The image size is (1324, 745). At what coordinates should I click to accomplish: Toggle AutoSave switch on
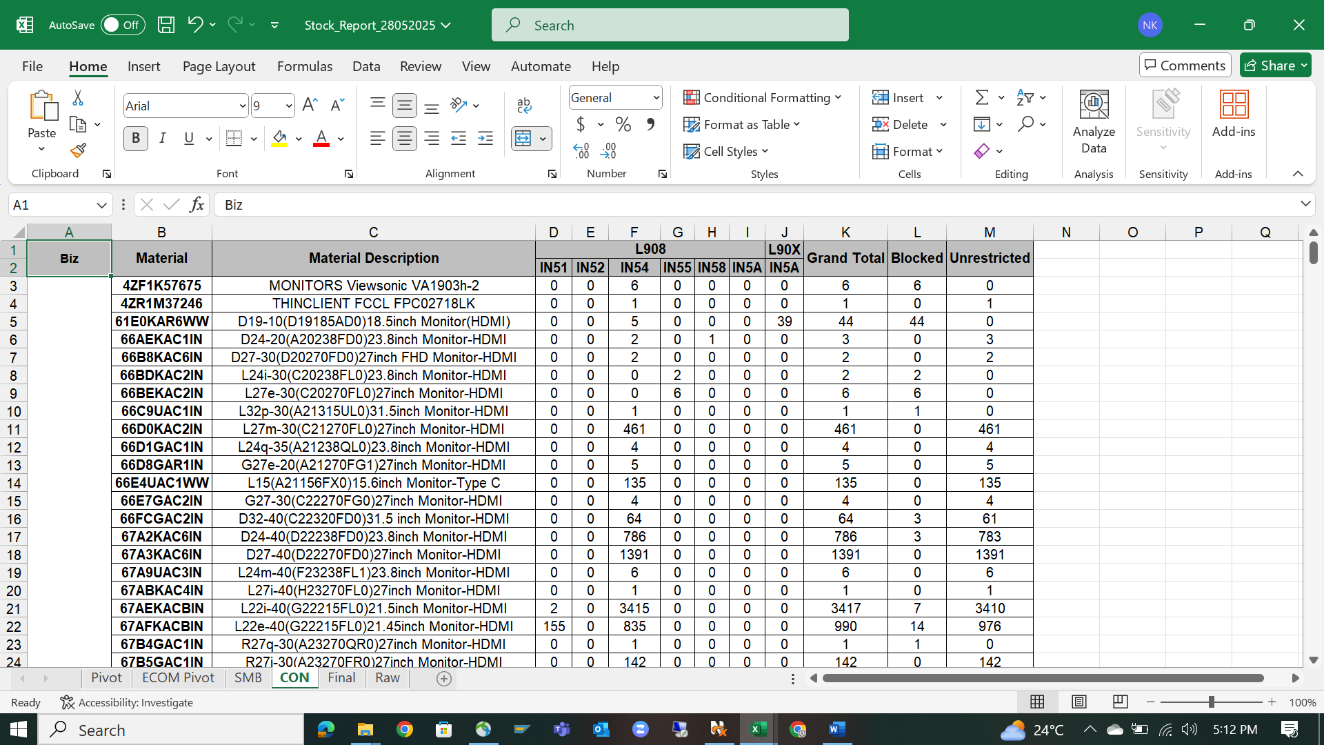tap(122, 25)
